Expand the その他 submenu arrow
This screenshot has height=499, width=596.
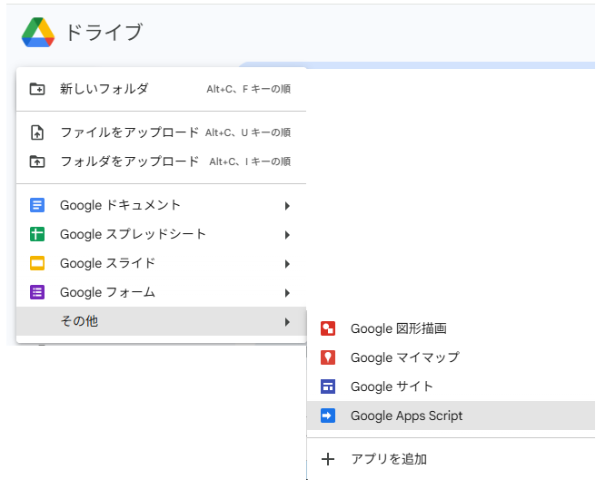click(287, 322)
